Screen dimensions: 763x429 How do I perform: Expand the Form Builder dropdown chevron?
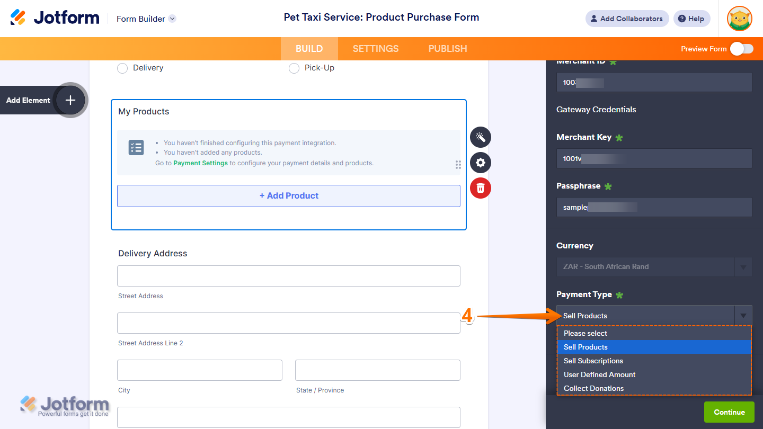[x=172, y=19]
